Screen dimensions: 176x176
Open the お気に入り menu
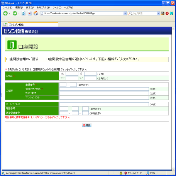tap(43, 7)
